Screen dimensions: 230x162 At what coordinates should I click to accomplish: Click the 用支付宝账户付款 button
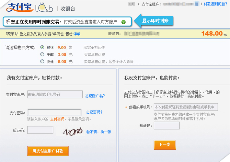[48, 151]
